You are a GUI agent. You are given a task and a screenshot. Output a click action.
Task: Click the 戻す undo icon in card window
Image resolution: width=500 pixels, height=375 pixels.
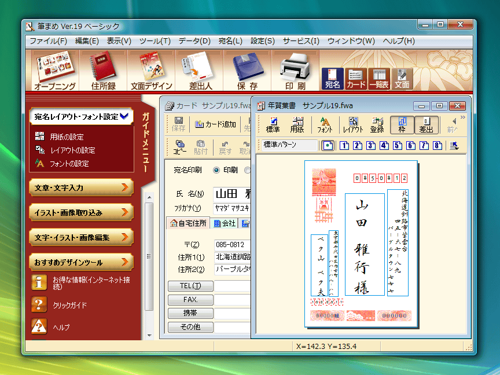225,148
